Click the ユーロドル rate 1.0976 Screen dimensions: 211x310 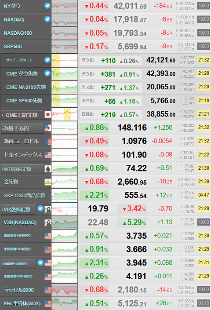coord(134,141)
